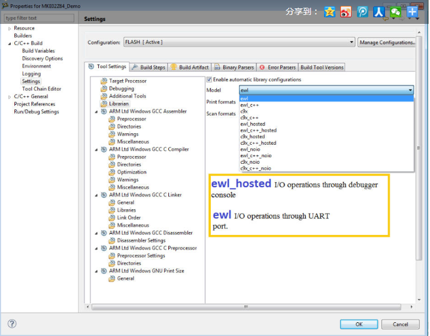Click the Build Steps tab wrench icon

[135, 68]
